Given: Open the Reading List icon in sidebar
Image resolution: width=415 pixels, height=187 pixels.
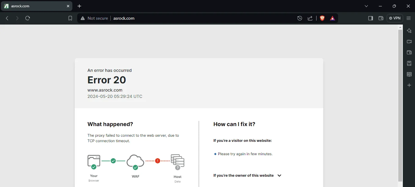Looking at the screenshot, I should (409, 74).
